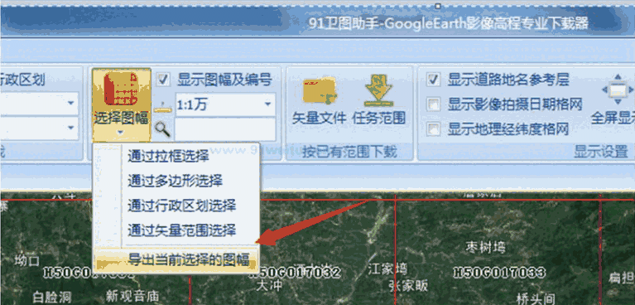The image size is (635, 305).
Task: Click the sheet number search input field
Action: coord(225,129)
